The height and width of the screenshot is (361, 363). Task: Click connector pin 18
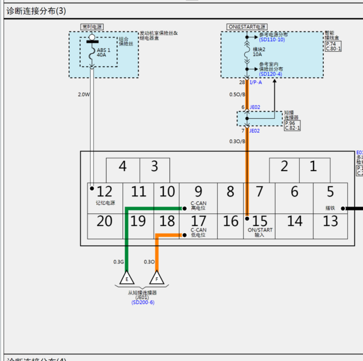click(166, 227)
